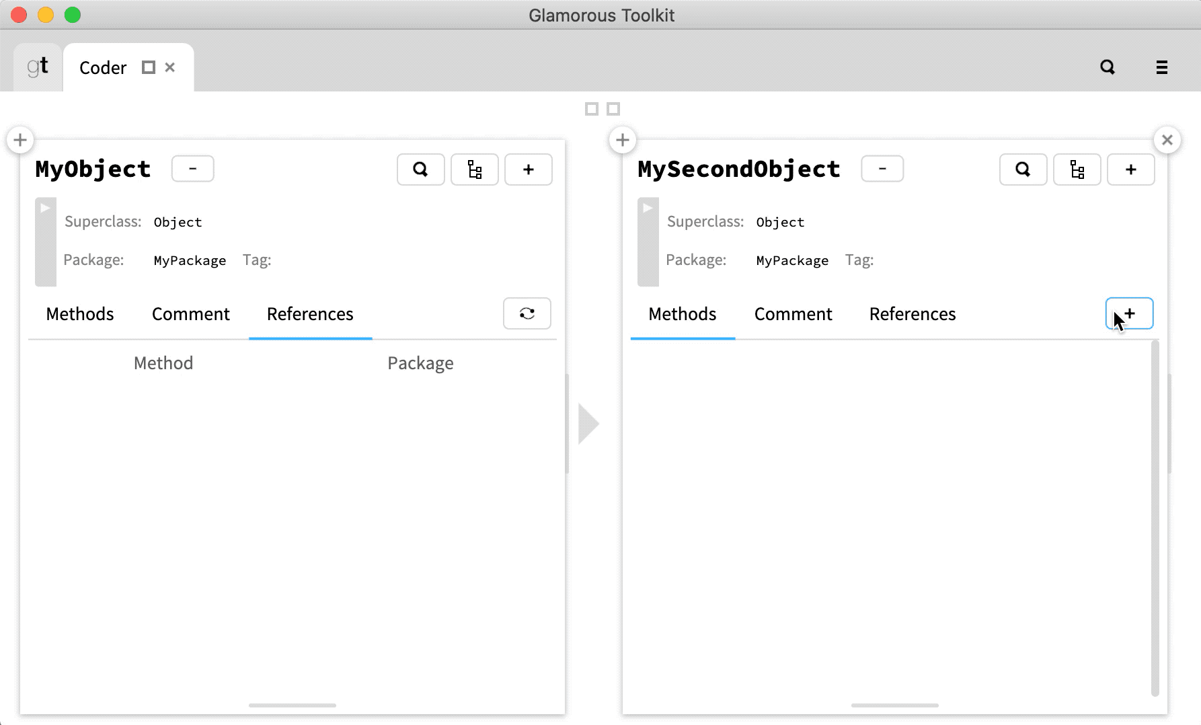The height and width of the screenshot is (725, 1201).
Task: Click the round plus left of MySecondObject pane
Action: pyautogui.click(x=623, y=140)
